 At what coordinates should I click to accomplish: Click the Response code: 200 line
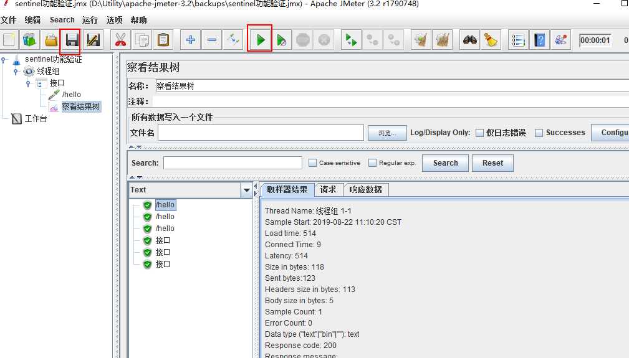click(x=300, y=345)
